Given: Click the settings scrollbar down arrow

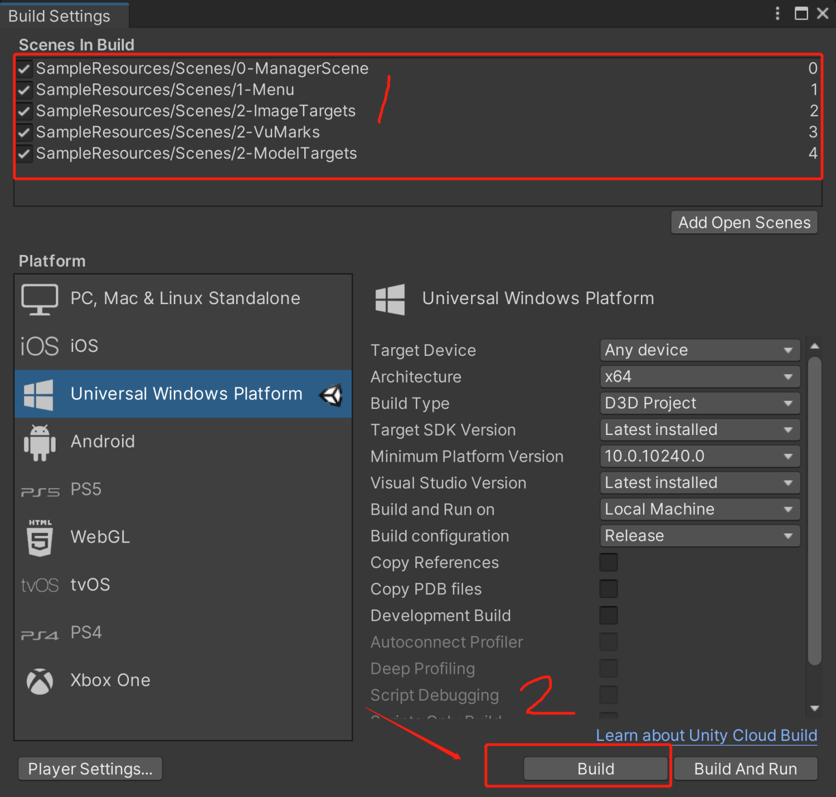Looking at the screenshot, I should 815,708.
